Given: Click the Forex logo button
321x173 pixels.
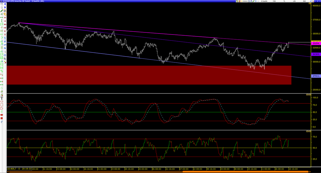Looking at the screenshot, I should click(x=244, y=1).
